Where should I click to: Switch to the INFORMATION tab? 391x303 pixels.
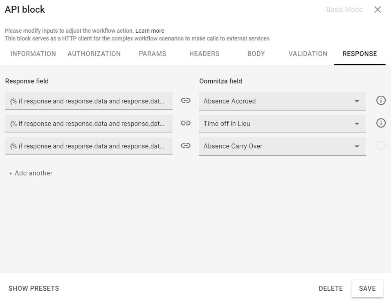click(x=33, y=54)
